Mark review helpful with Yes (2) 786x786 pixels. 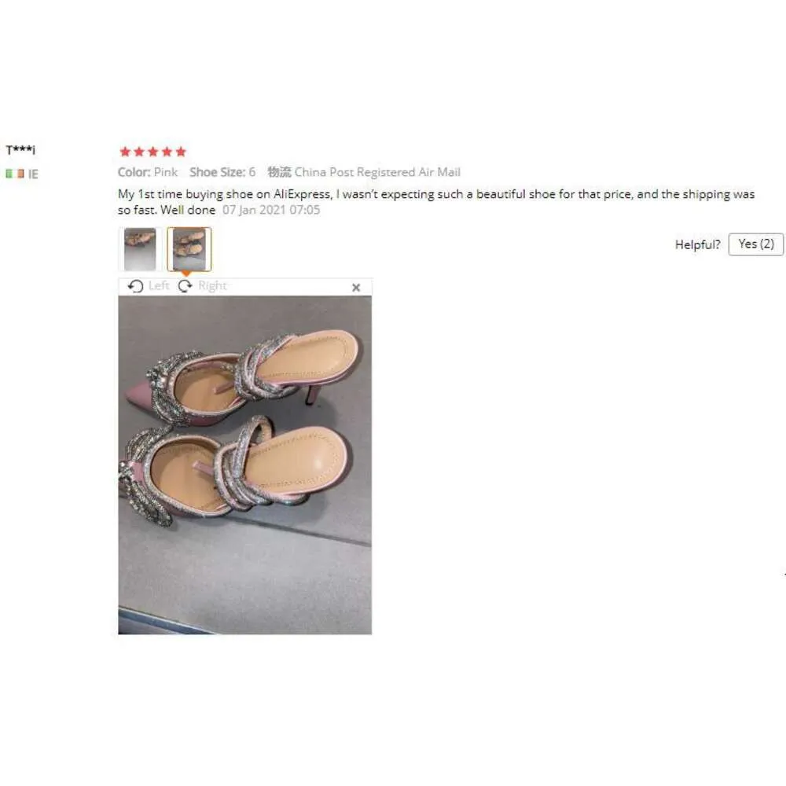tap(755, 244)
